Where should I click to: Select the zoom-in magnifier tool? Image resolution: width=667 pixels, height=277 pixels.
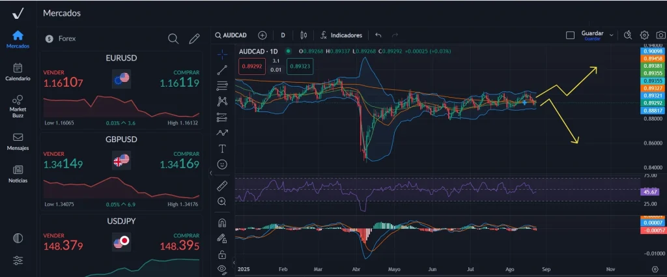tap(222, 201)
